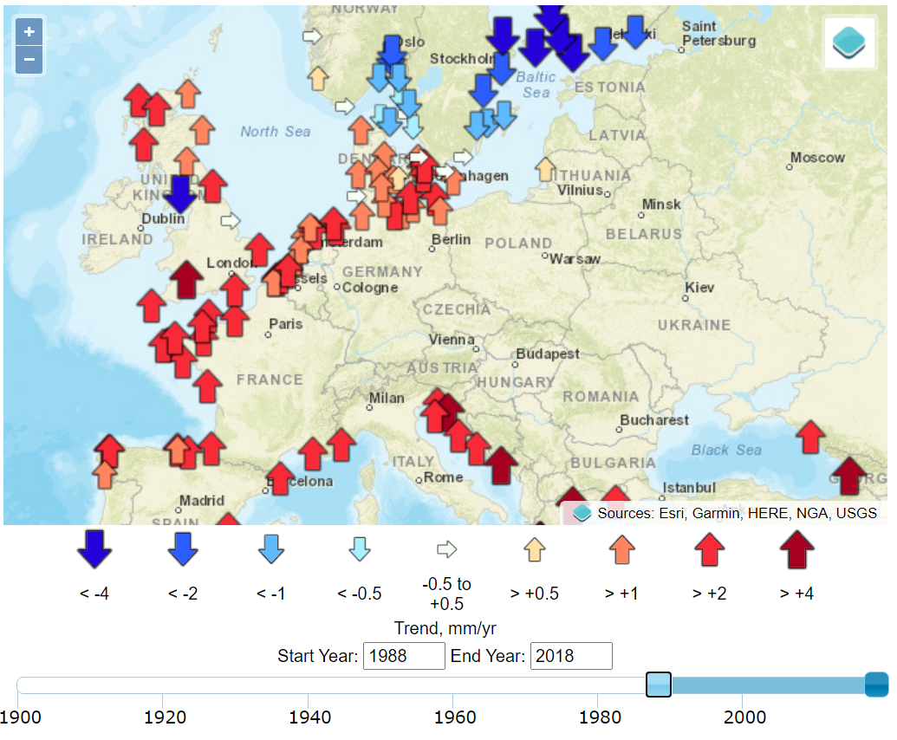This screenshot has height=740, width=897.
Task: Click the left slider handle at 1988
Action: click(x=659, y=685)
